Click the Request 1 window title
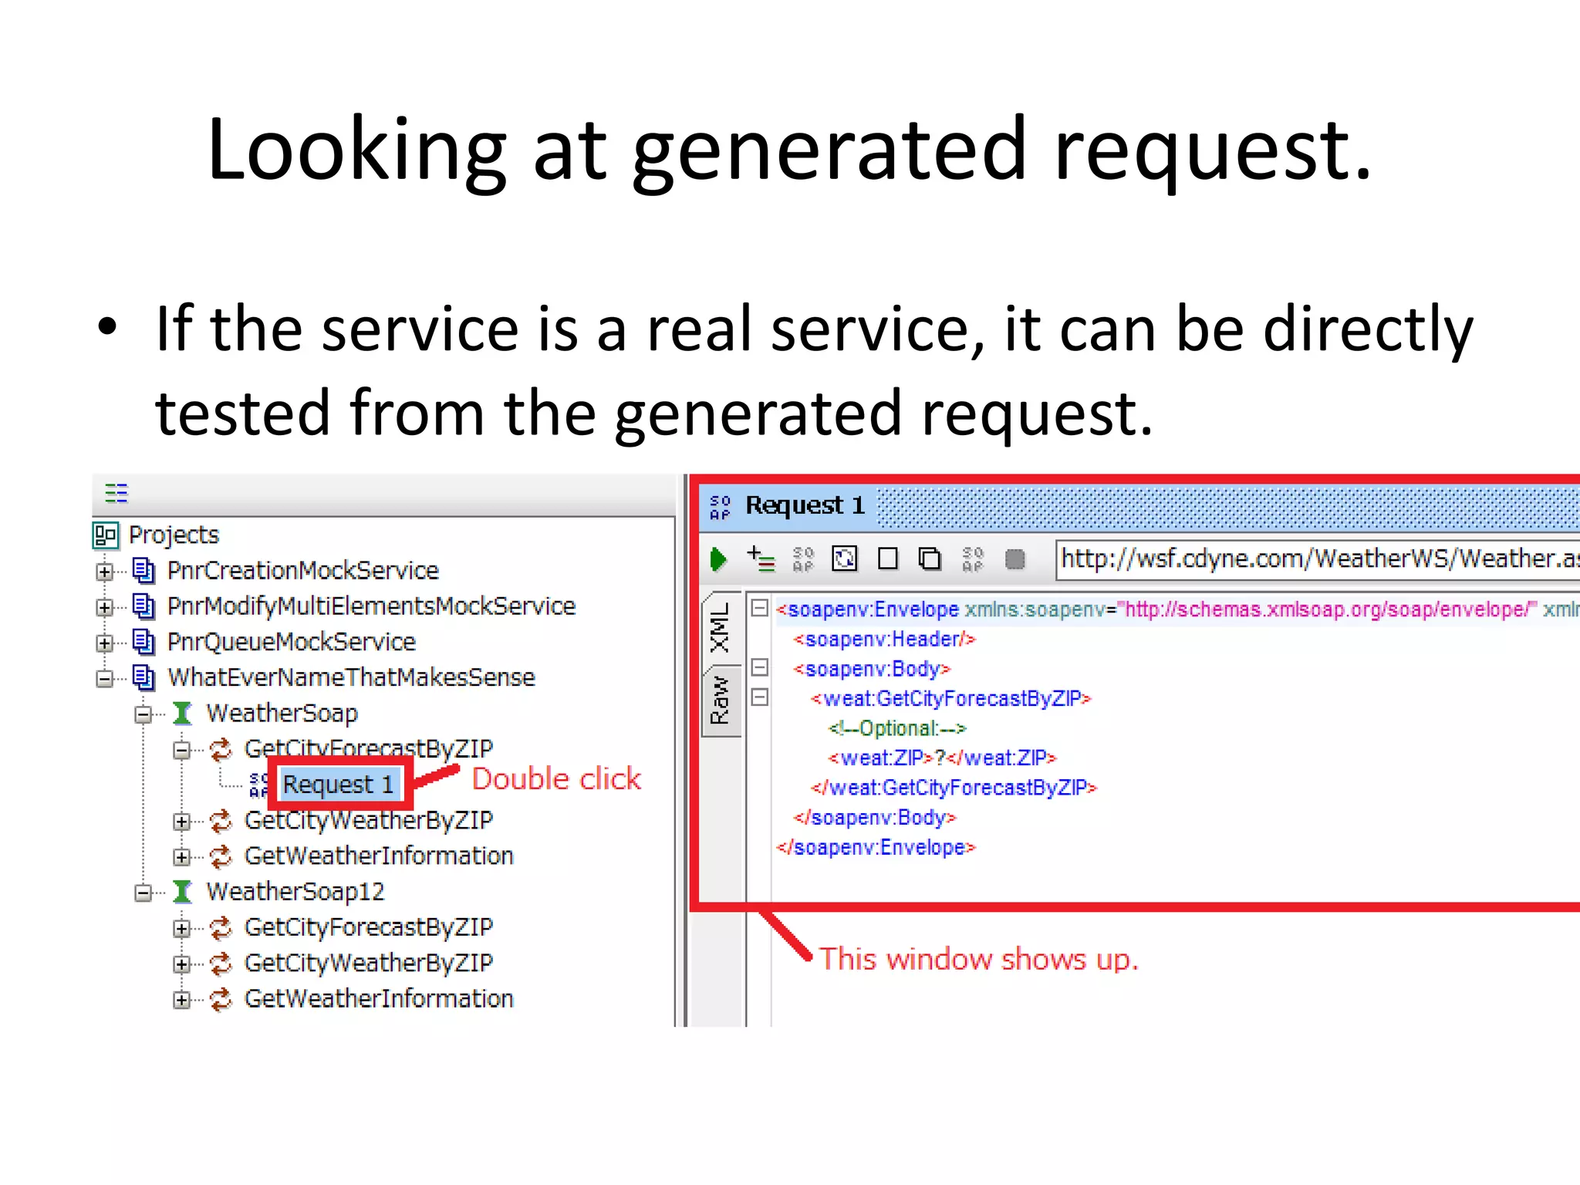Viewport: 1580px width, 1185px height. pos(805,505)
